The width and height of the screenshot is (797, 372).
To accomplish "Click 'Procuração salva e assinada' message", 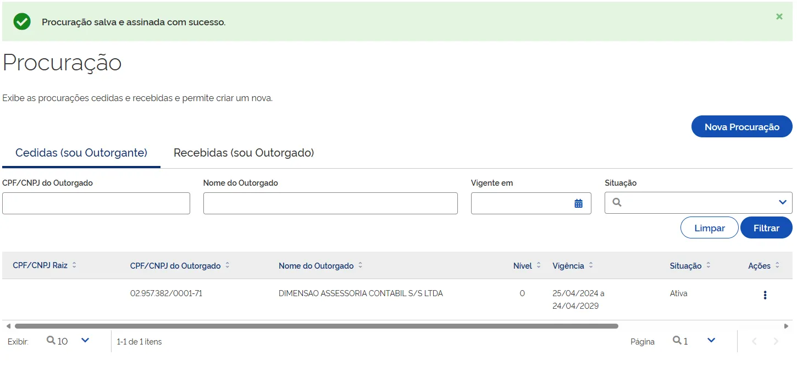I will point(134,23).
